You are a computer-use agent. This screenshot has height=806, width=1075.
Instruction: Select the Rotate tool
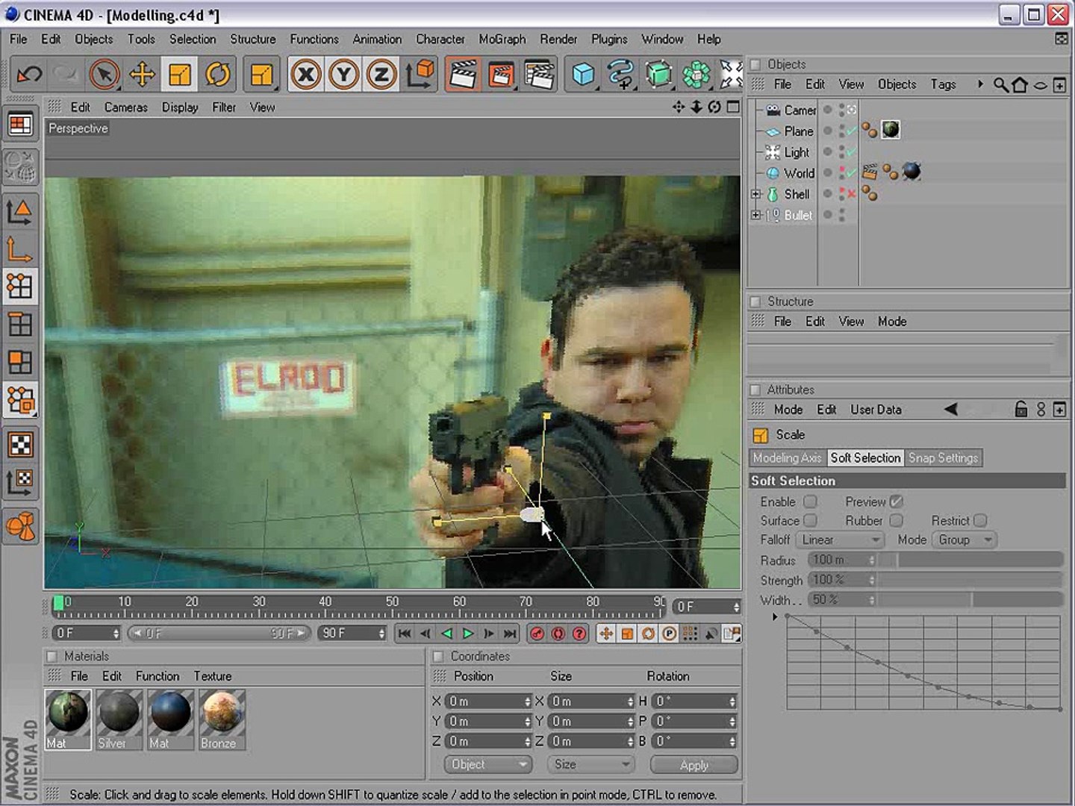click(x=218, y=75)
